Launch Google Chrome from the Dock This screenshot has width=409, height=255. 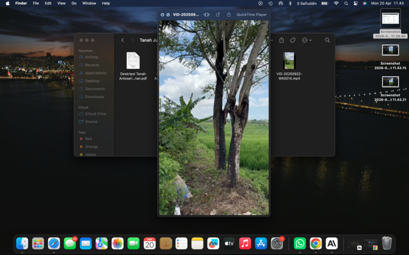[x=315, y=243]
